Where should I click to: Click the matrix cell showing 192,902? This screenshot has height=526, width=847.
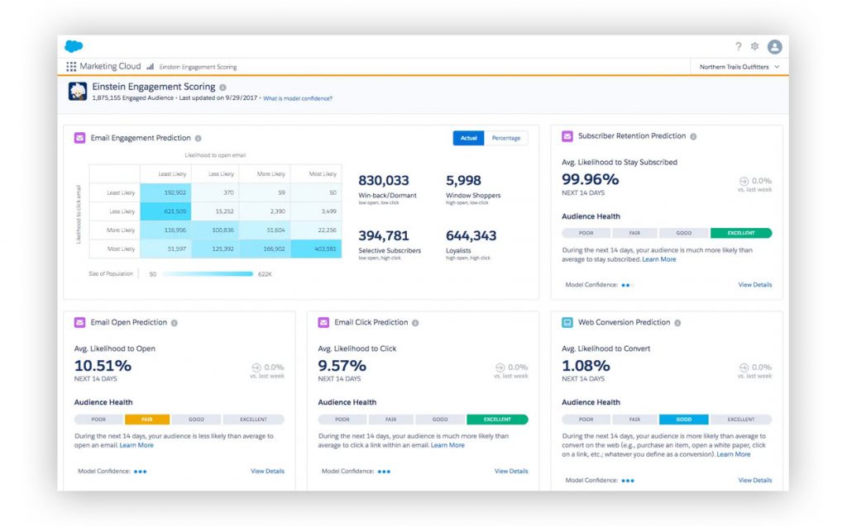165,192
